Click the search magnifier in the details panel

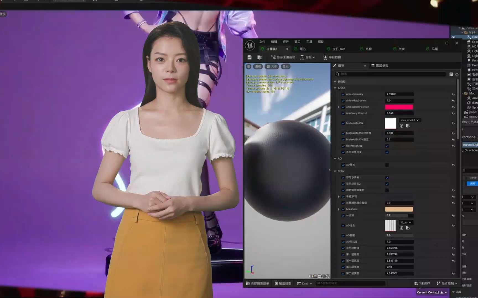[337, 74]
